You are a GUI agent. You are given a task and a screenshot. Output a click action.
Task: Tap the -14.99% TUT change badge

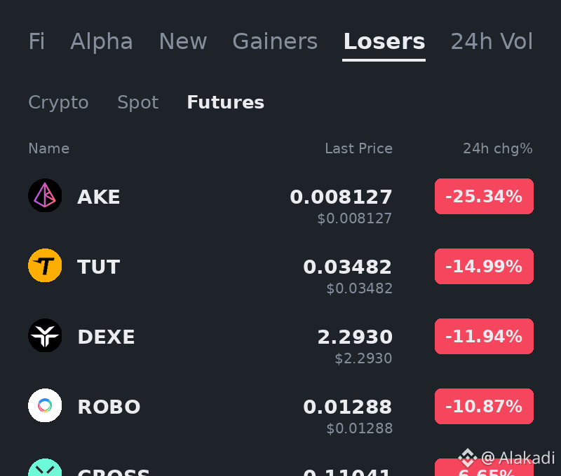pos(484,267)
